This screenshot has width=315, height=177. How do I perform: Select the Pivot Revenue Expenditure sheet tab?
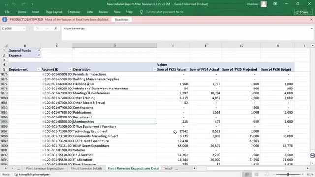[x=45, y=168]
